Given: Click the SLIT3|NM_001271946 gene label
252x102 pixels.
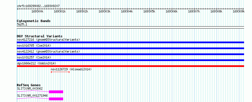Looking at the screenshot, I should [x=32, y=96].
